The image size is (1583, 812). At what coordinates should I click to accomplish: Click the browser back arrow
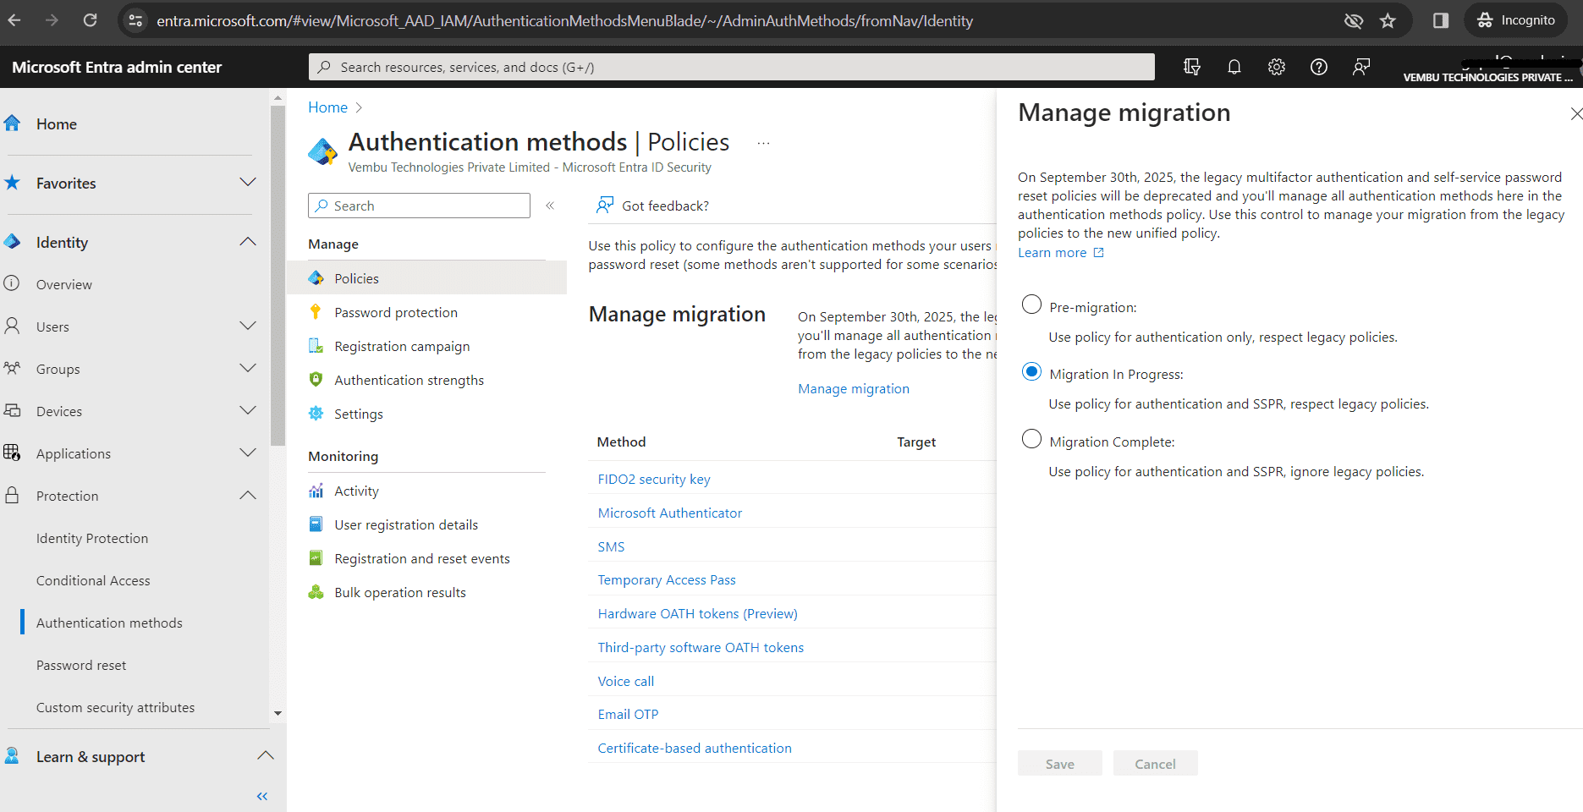[14, 20]
